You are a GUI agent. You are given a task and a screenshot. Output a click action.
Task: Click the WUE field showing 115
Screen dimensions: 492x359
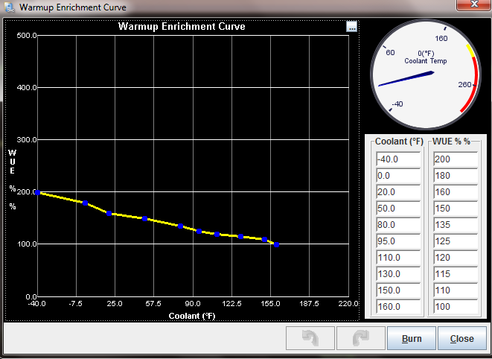454,273
